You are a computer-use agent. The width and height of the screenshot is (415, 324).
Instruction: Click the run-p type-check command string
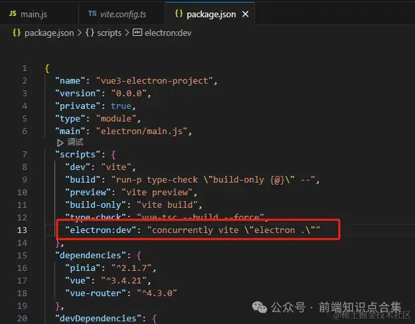213,179
